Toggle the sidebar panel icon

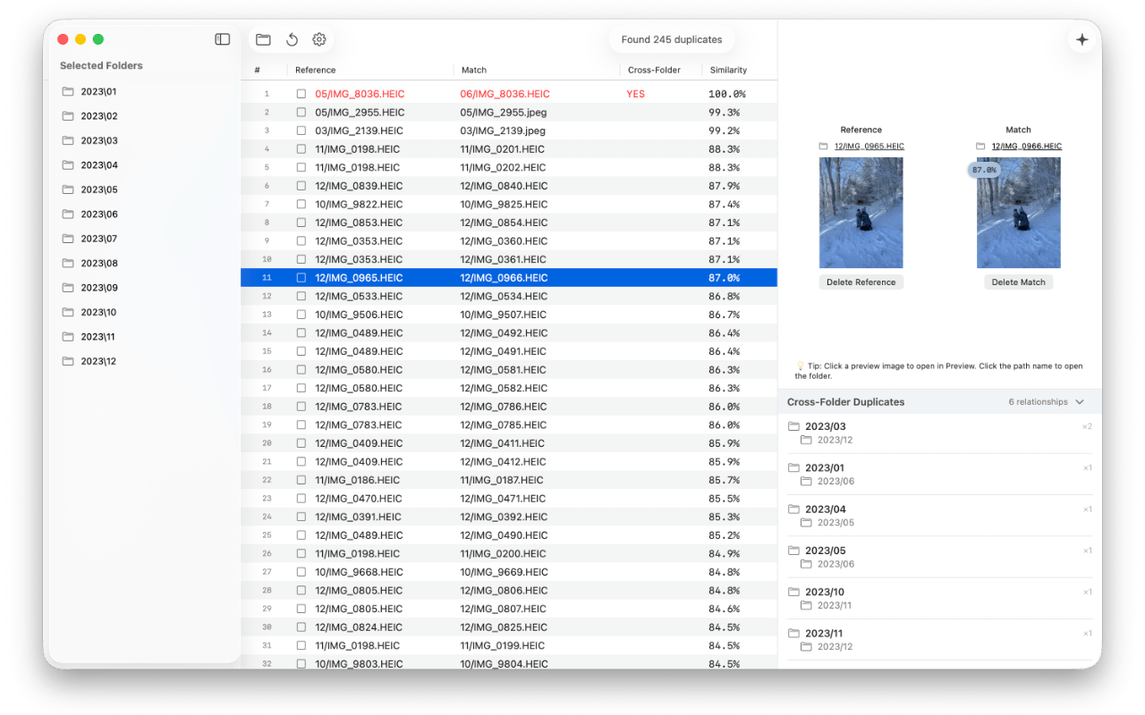tap(223, 39)
